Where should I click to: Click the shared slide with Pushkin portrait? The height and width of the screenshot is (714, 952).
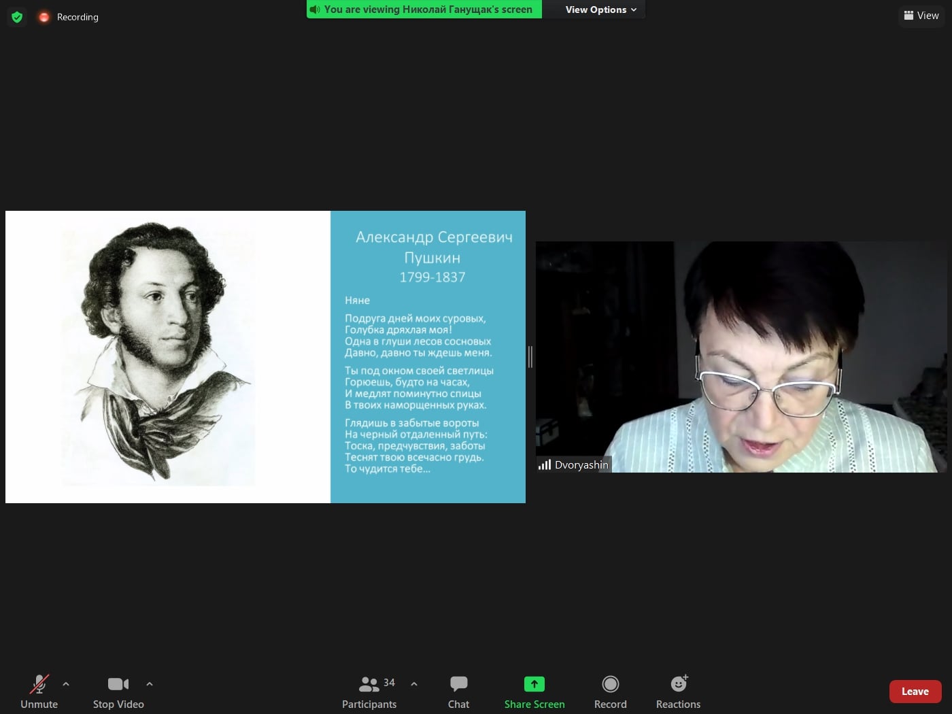(265, 357)
